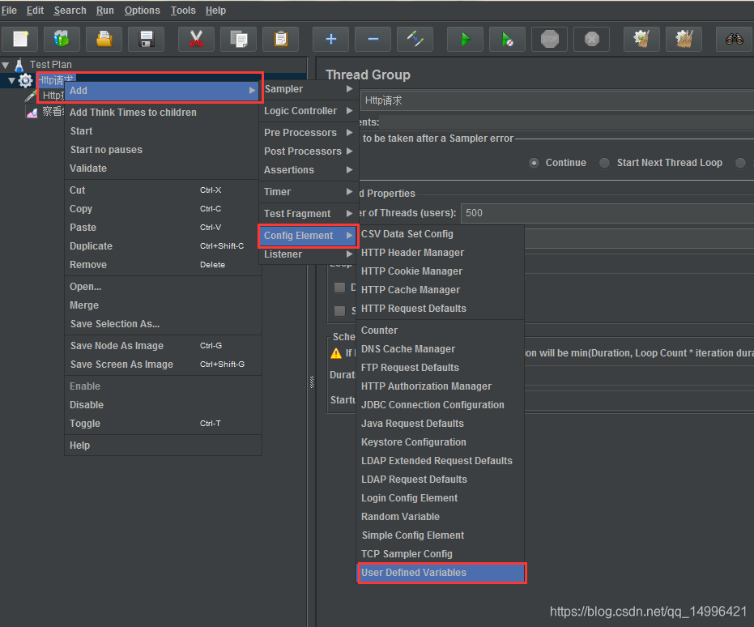Select JDBC Connection Configuration
The image size is (754, 627).
(x=440, y=405)
